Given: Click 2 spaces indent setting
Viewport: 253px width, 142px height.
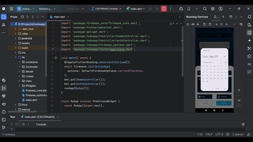Looking at the screenshot, I should [x=238, y=134].
